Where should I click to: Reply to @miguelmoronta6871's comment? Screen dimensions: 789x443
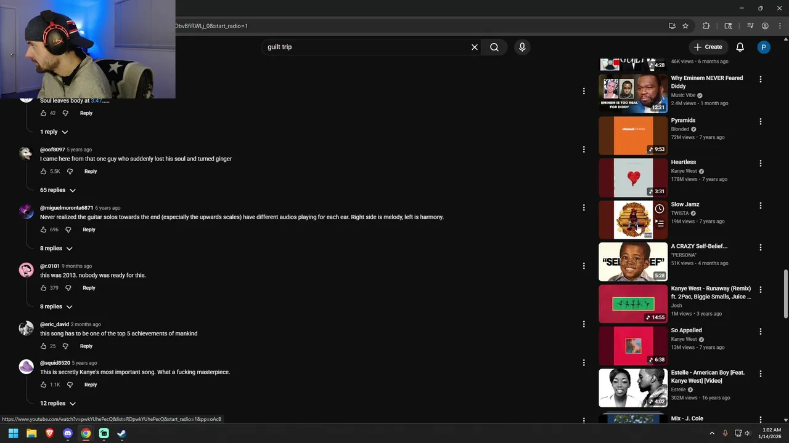89,229
